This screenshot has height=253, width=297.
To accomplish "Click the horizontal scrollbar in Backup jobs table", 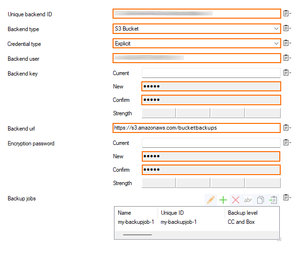I will click(137, 235).
